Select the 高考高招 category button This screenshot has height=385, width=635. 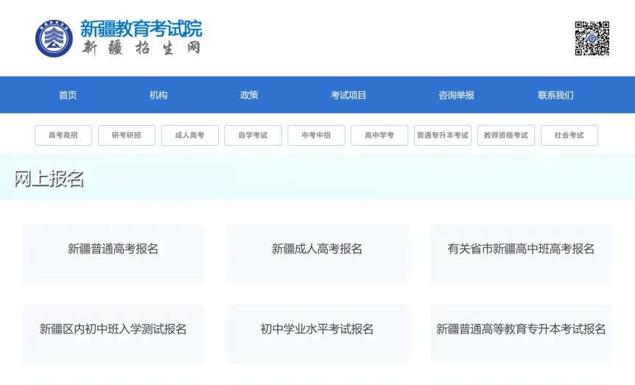pos(63,135)
